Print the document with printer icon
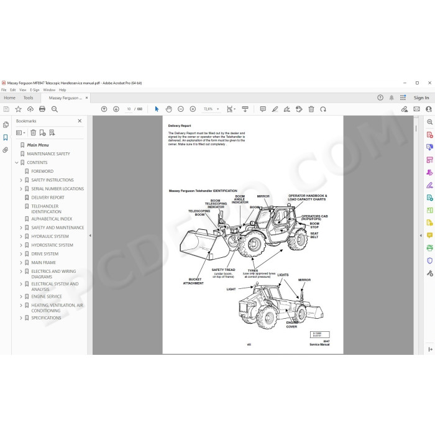The height and width of the screenshot is (435, 435). click(42, 109)
